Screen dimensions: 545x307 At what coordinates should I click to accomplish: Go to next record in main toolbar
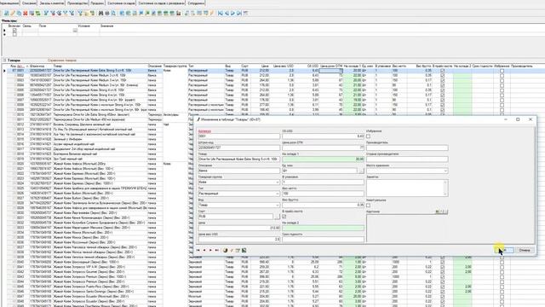coord(232,14)
